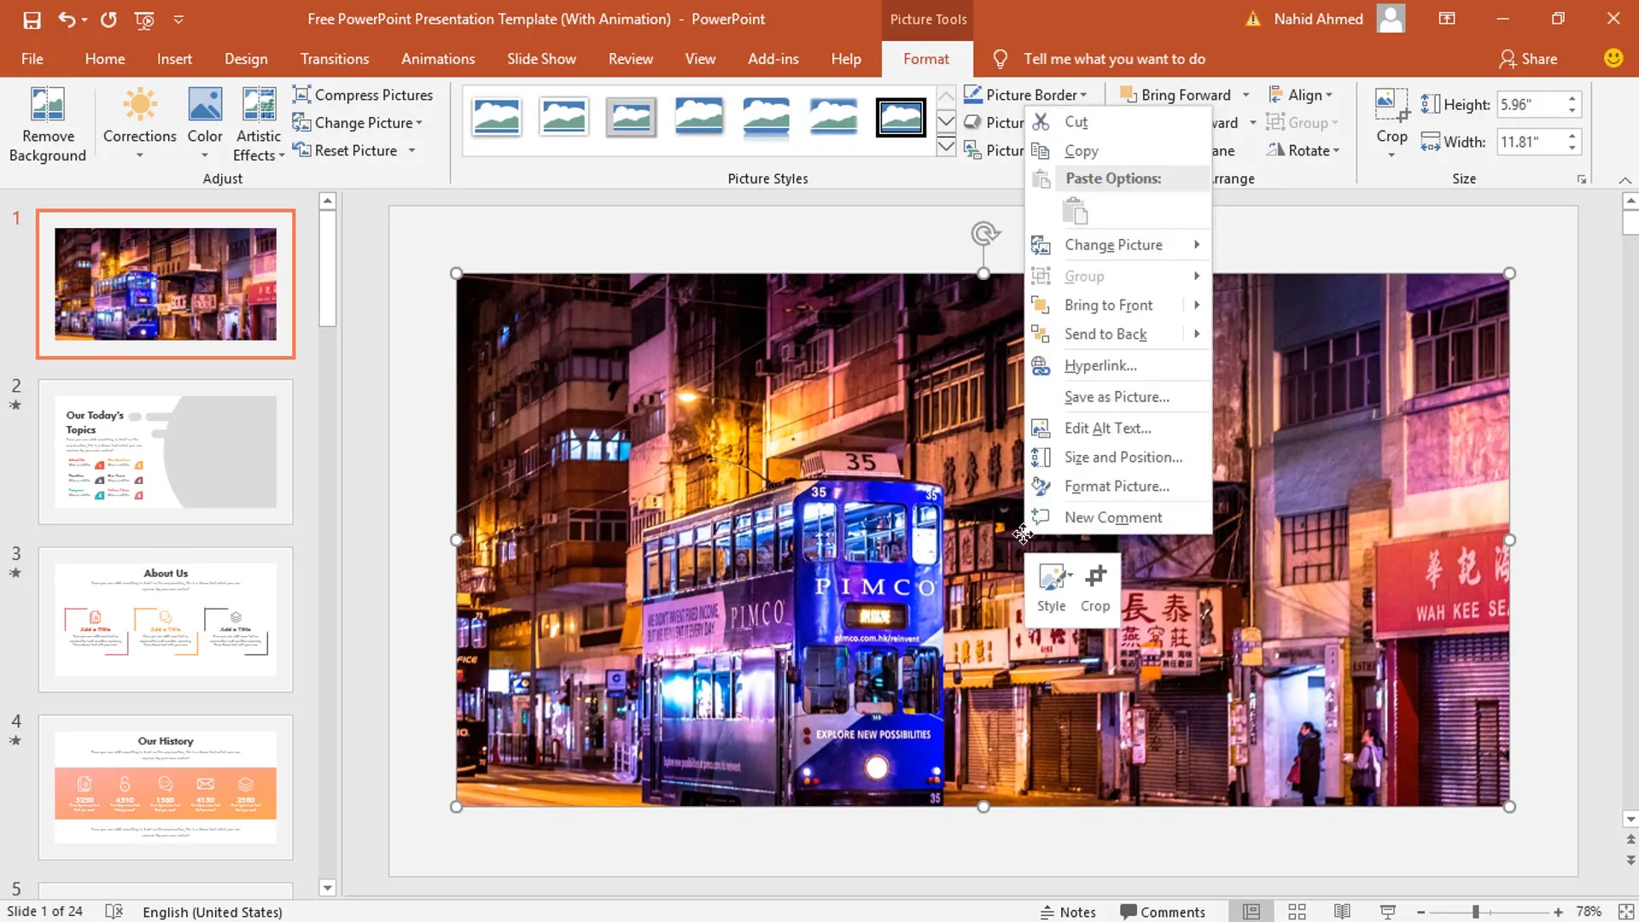The image size is (1639, 922).
Task: Collapse the ribbon with the chevron
Action: pos(1624,180)
